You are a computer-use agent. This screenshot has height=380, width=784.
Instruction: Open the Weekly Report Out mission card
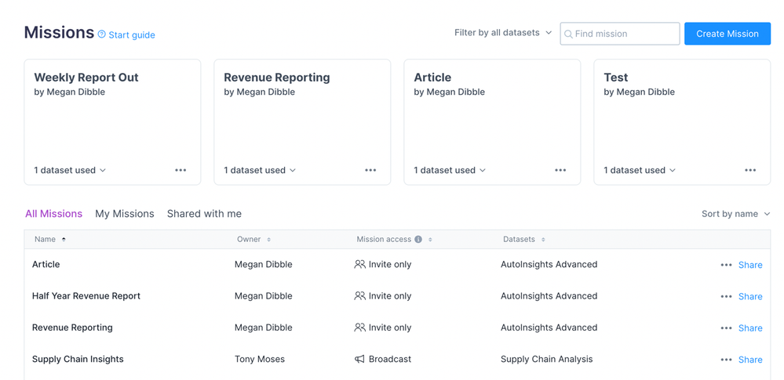[112, 122]
